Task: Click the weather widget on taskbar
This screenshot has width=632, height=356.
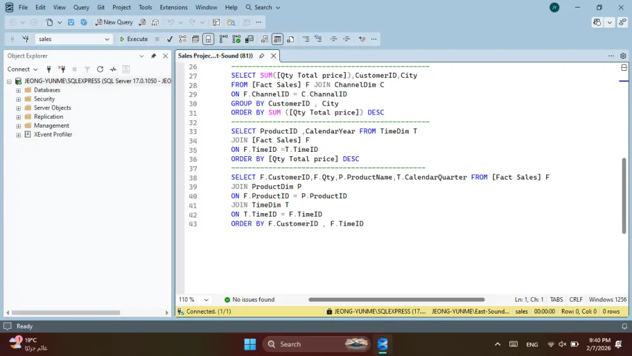Action: 28,344
